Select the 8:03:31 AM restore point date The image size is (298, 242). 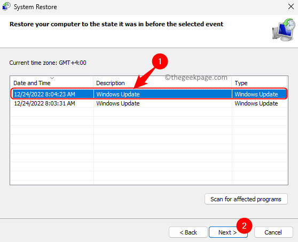coord(44,103)
